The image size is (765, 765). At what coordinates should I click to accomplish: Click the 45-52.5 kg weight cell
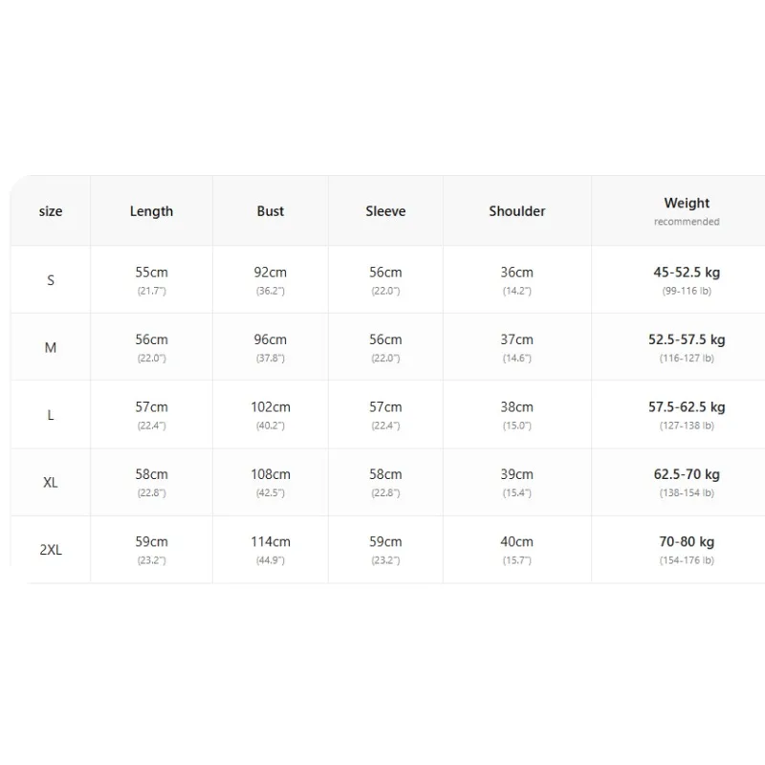click(x=687, y=279)
